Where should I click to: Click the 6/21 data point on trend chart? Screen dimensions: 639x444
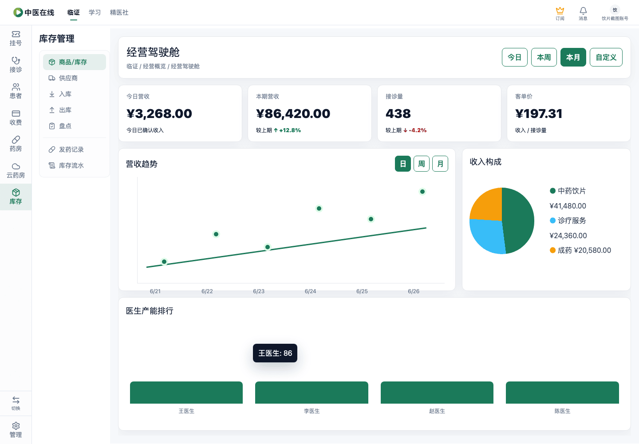pyautogui.click(x=164, y=262)
